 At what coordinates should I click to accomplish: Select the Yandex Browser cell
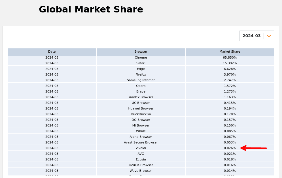click(x=141, y=97)
